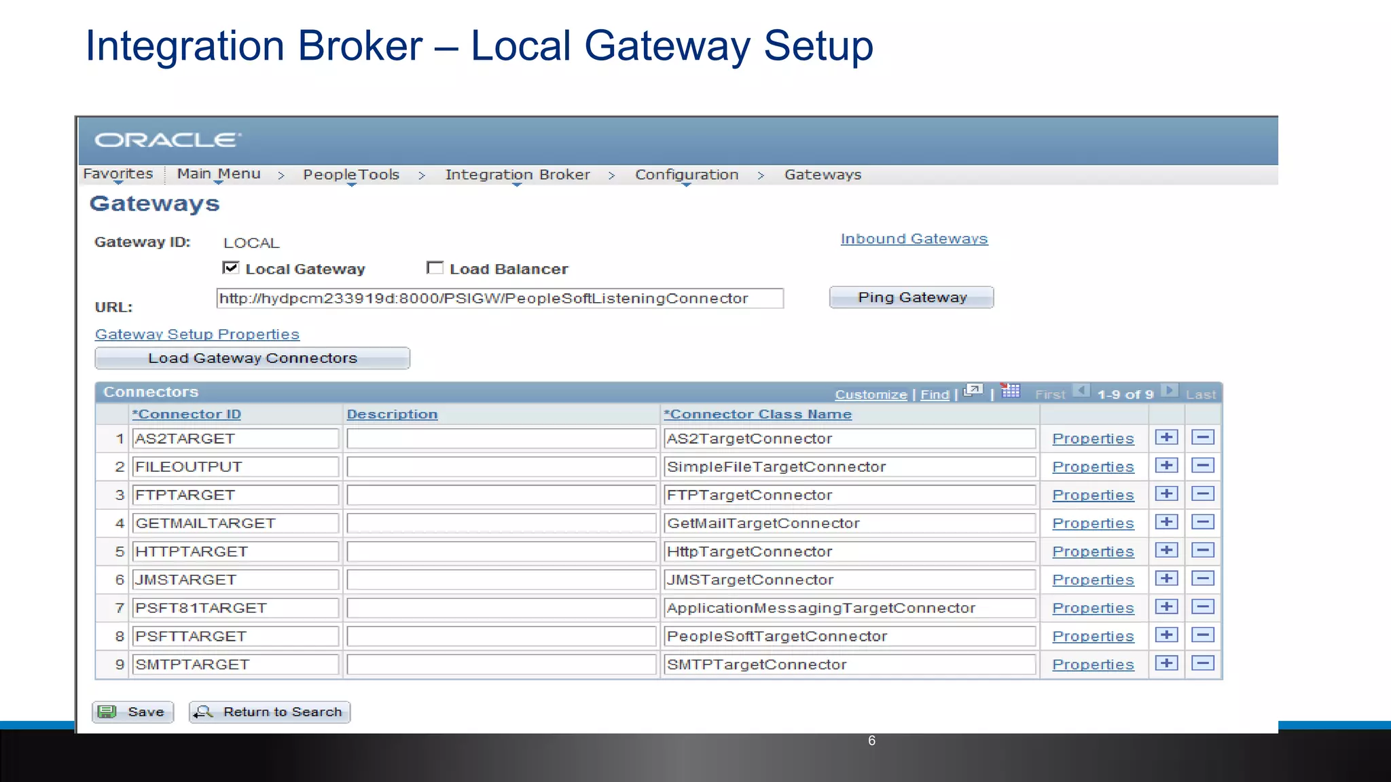This screenshot has width=1391, height=782.
Task: Show previous rows arrow in Connectors grid
Action: [x=1081, y=391]
